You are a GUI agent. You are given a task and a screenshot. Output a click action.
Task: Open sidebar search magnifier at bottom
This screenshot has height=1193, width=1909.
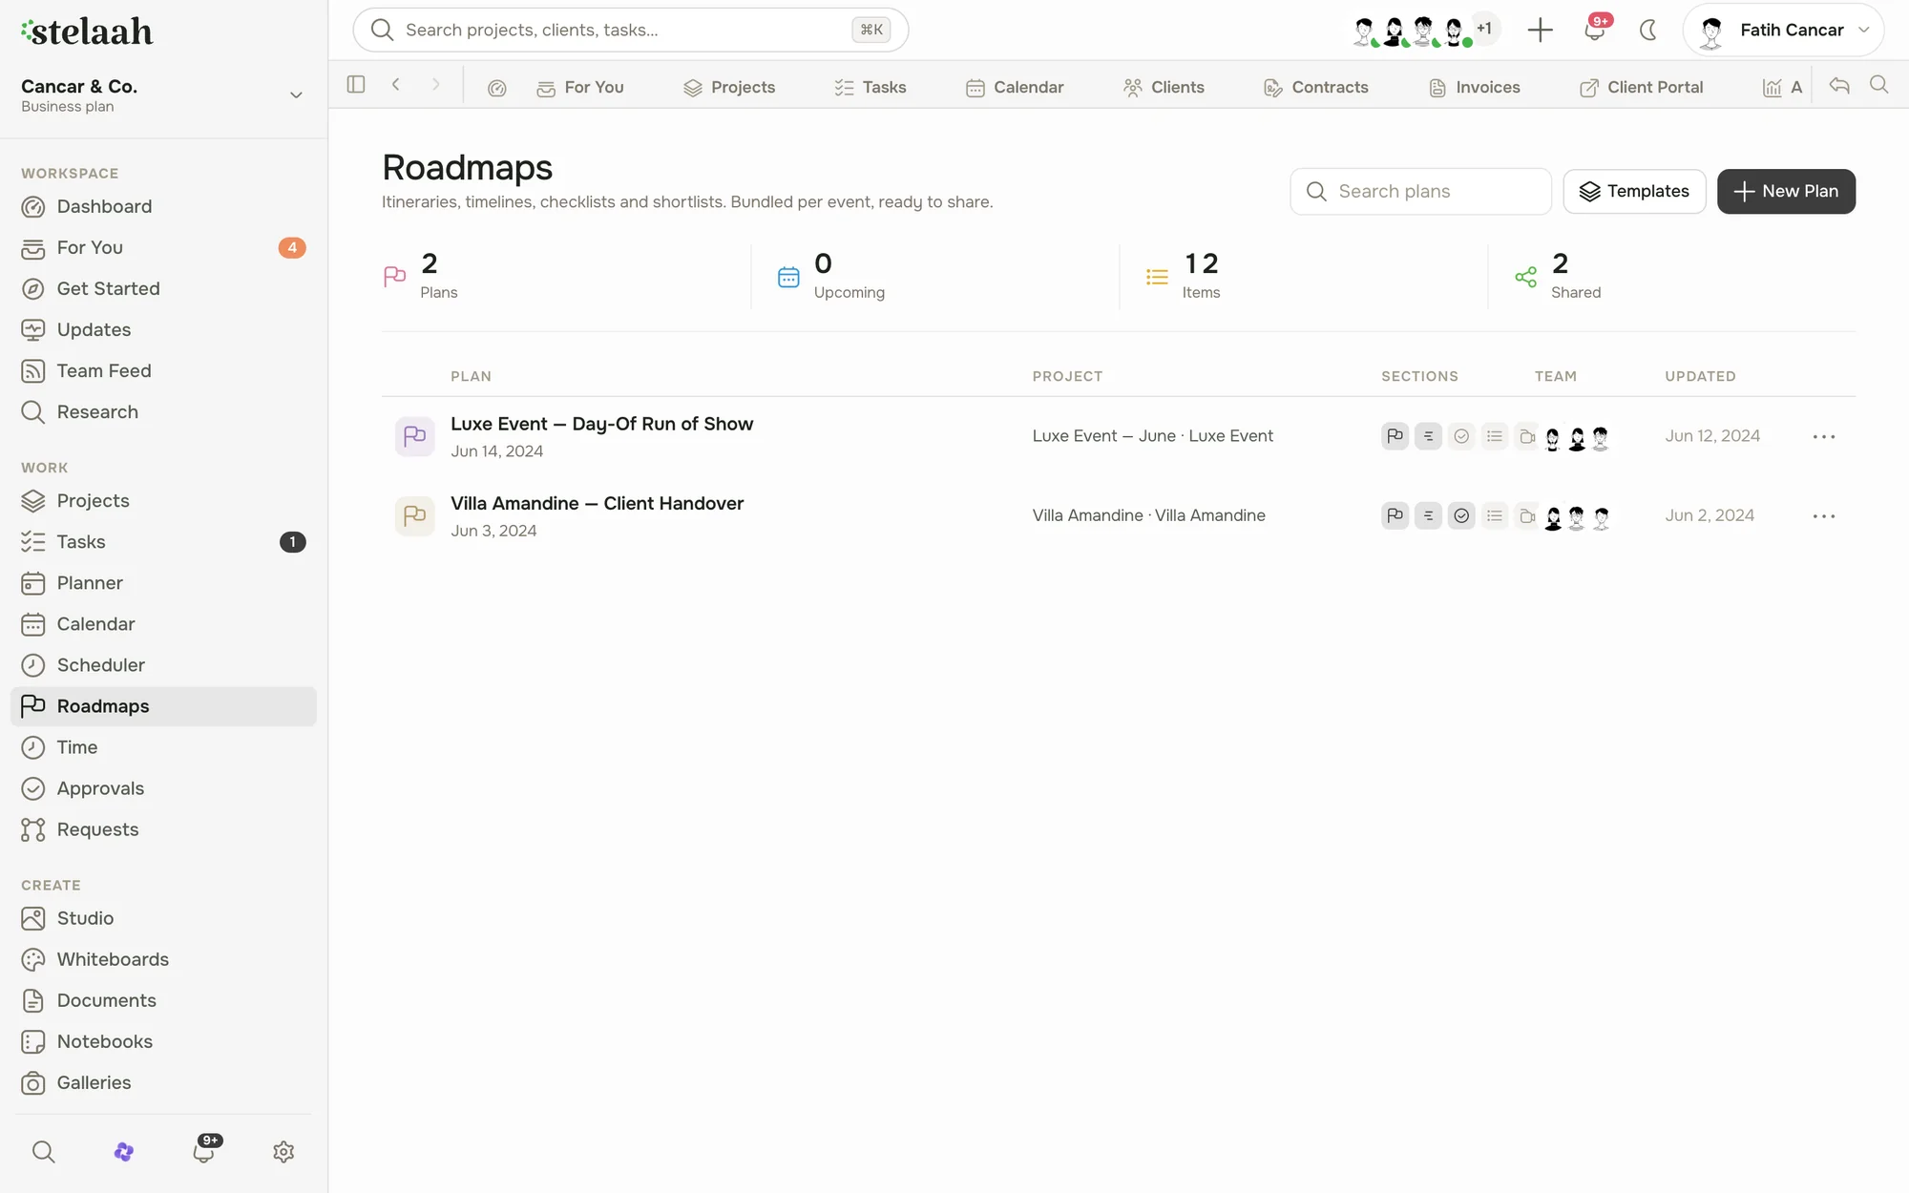coord(43,1152)
